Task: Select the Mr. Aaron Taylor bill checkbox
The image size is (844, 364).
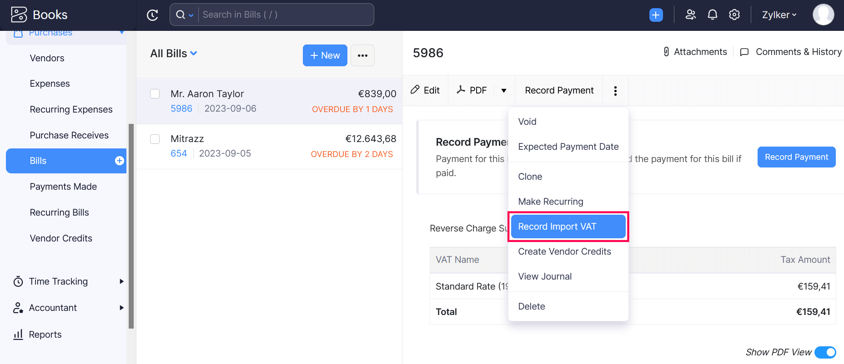Action: pos(155,94)
